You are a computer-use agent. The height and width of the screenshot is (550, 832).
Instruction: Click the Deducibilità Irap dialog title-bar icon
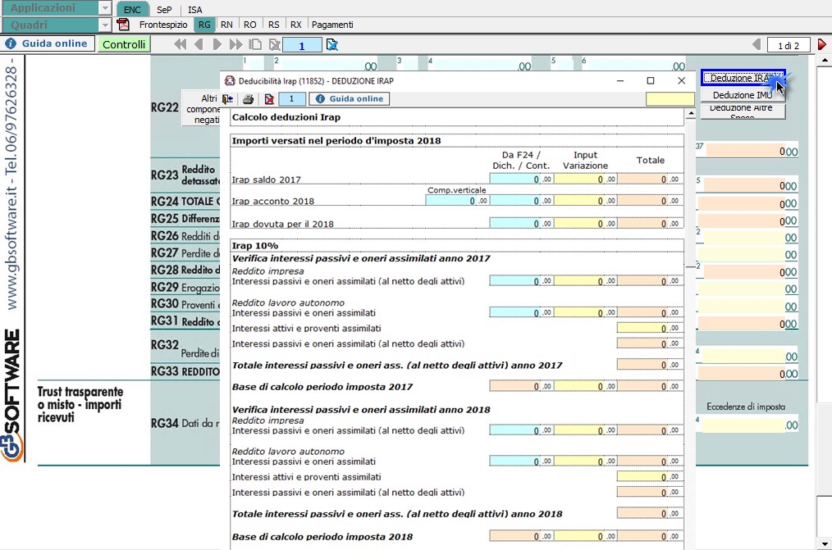click(230, 80)
